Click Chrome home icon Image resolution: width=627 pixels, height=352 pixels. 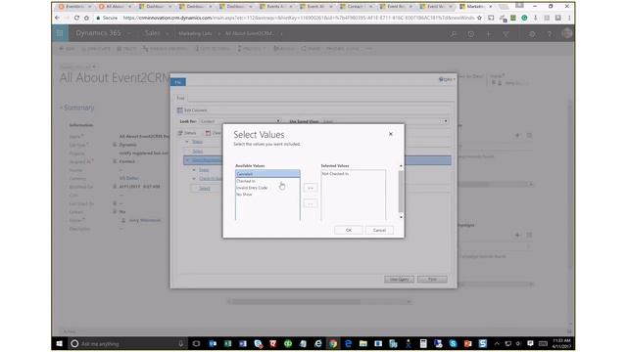coord(86,18)
